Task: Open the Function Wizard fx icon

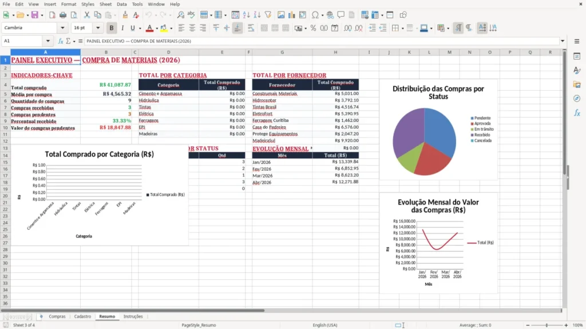Action: pos(61,41)
